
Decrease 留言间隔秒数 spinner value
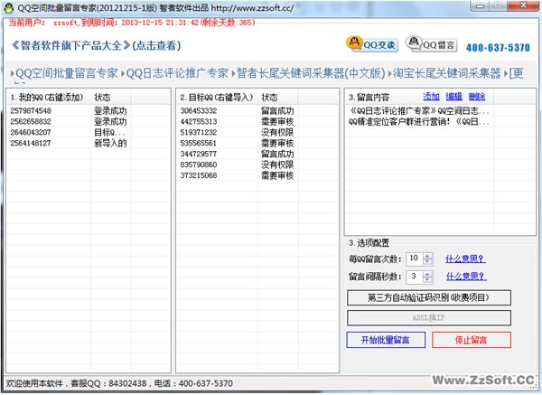[427, 279]
